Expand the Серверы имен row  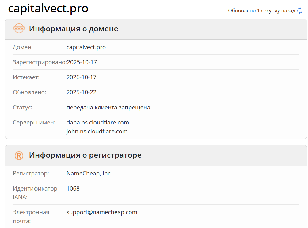click(34, 122)
